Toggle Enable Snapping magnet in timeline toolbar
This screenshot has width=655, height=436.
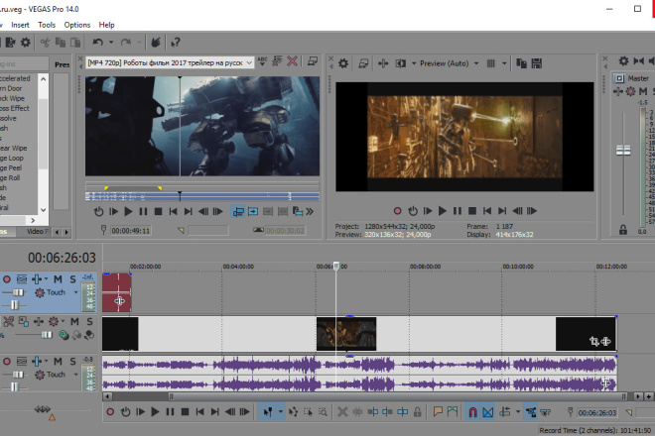tap(472, 412)
